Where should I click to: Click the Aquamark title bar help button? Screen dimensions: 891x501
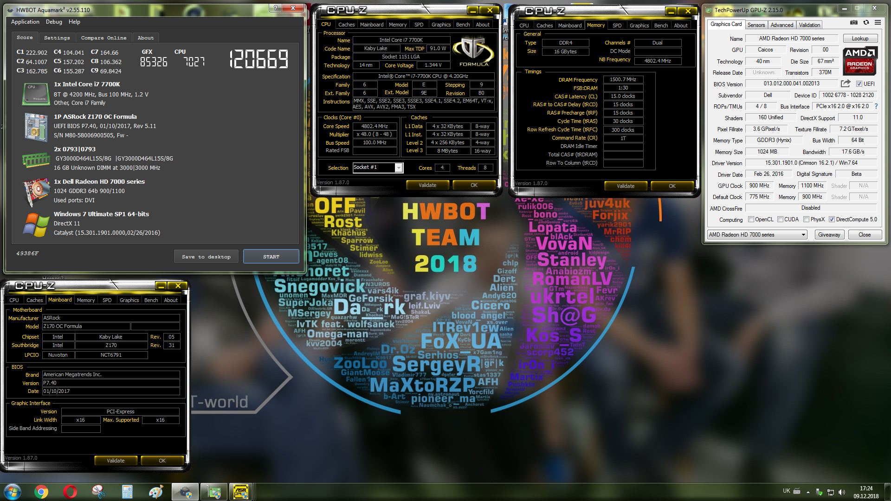pos(276,8)
